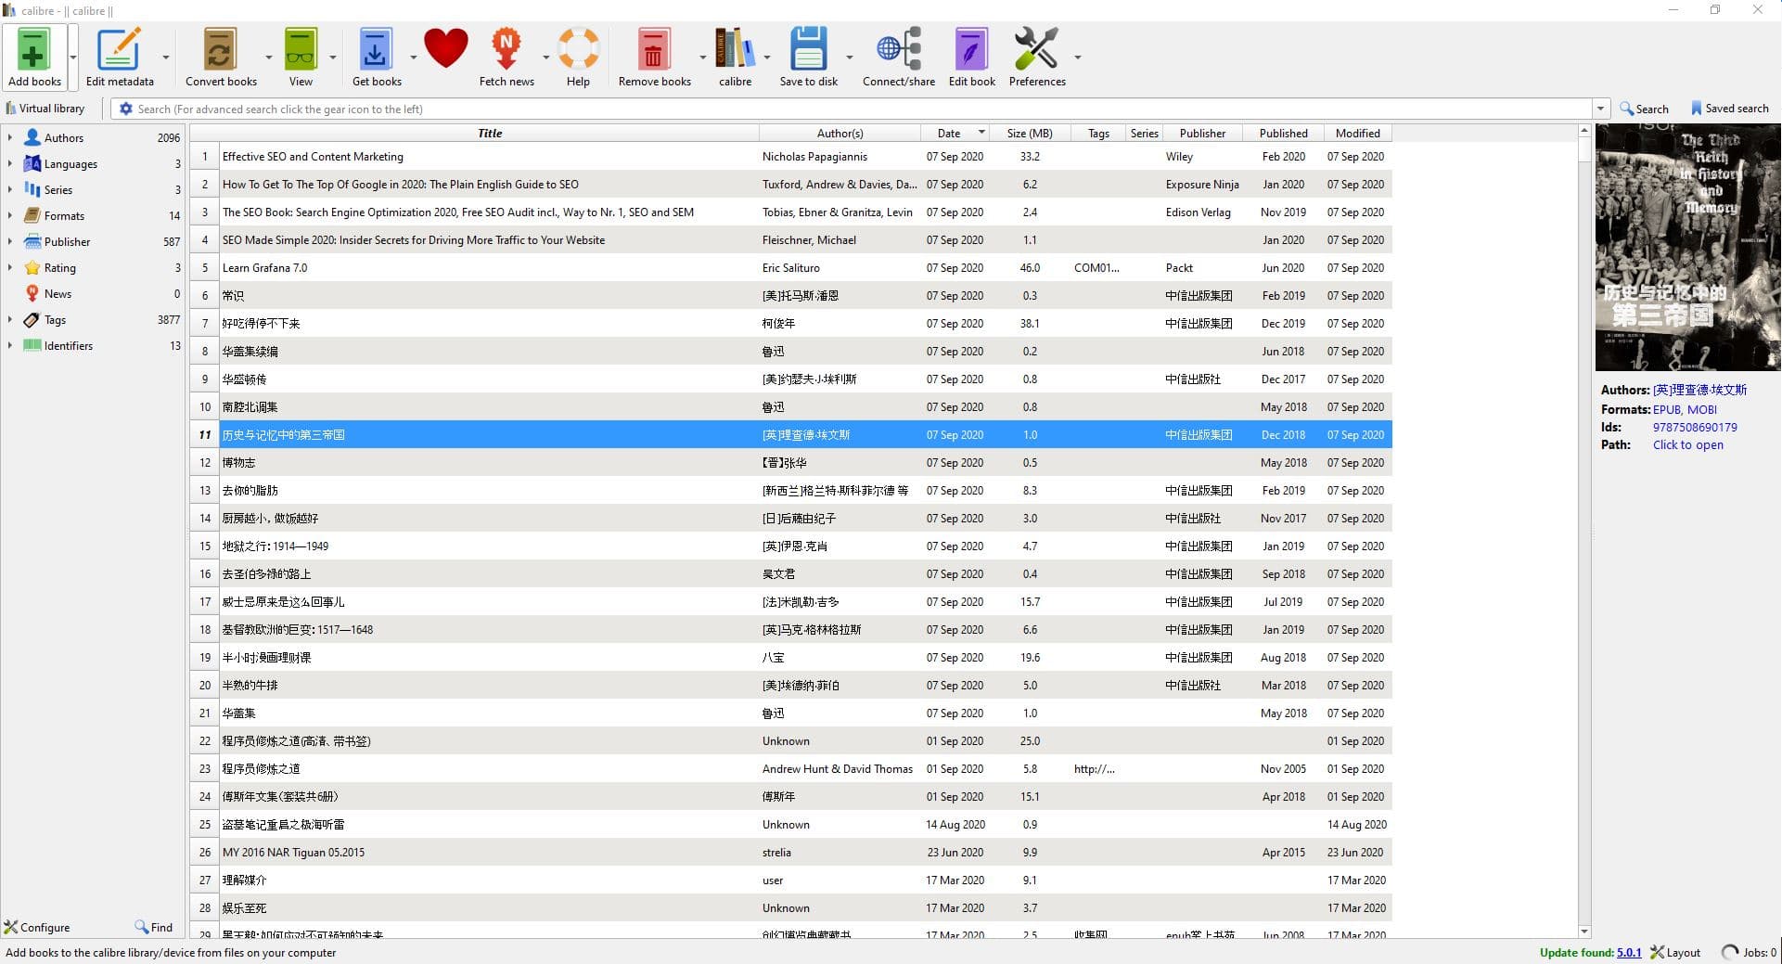1782x964 pixels.
Task: Expand the Authors category in tag browser
Action: point(10,137)
